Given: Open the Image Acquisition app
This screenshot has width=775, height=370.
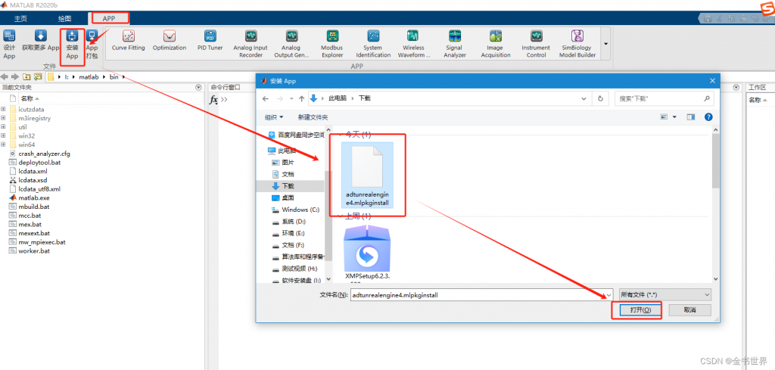Looking at the screenshot, I should (496, 45).
